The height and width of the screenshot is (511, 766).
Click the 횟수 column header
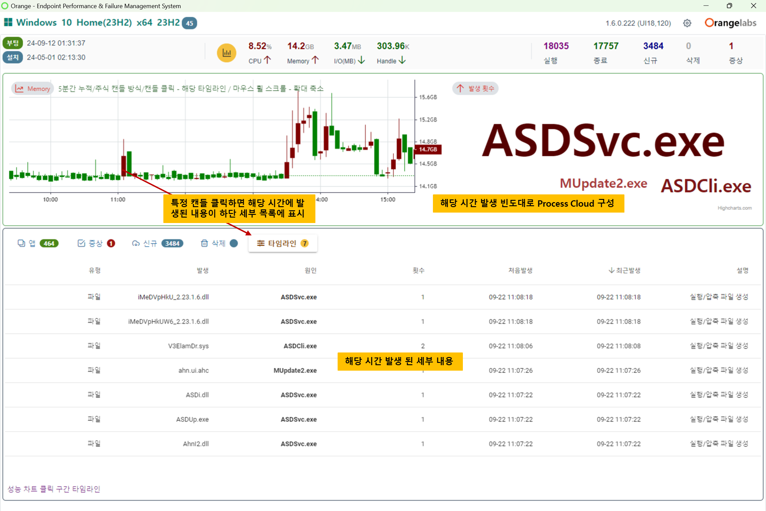(418, 270)
